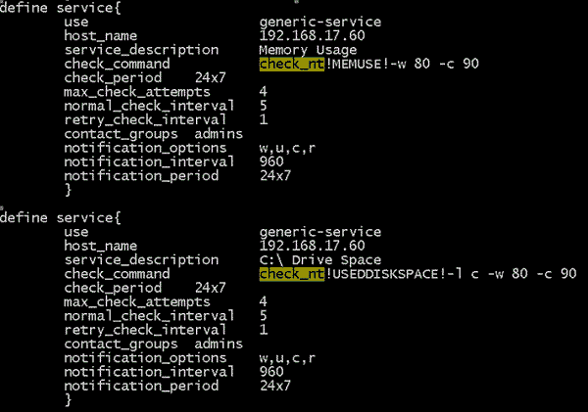Click first contact_groups admins value
This screenshot has width=588, height=412.
coord(219,134)
